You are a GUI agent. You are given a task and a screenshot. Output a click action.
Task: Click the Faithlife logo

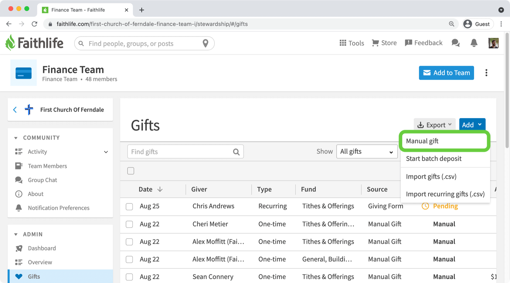(34, 43)
